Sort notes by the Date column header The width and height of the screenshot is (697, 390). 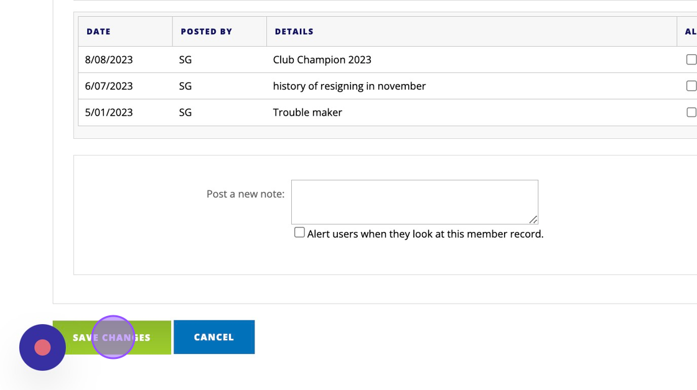98,32
